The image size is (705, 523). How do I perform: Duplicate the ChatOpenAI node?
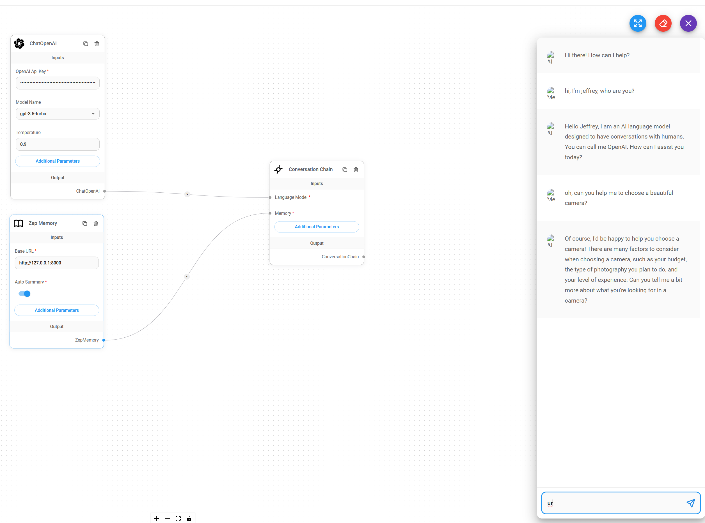tap(86, 44)
